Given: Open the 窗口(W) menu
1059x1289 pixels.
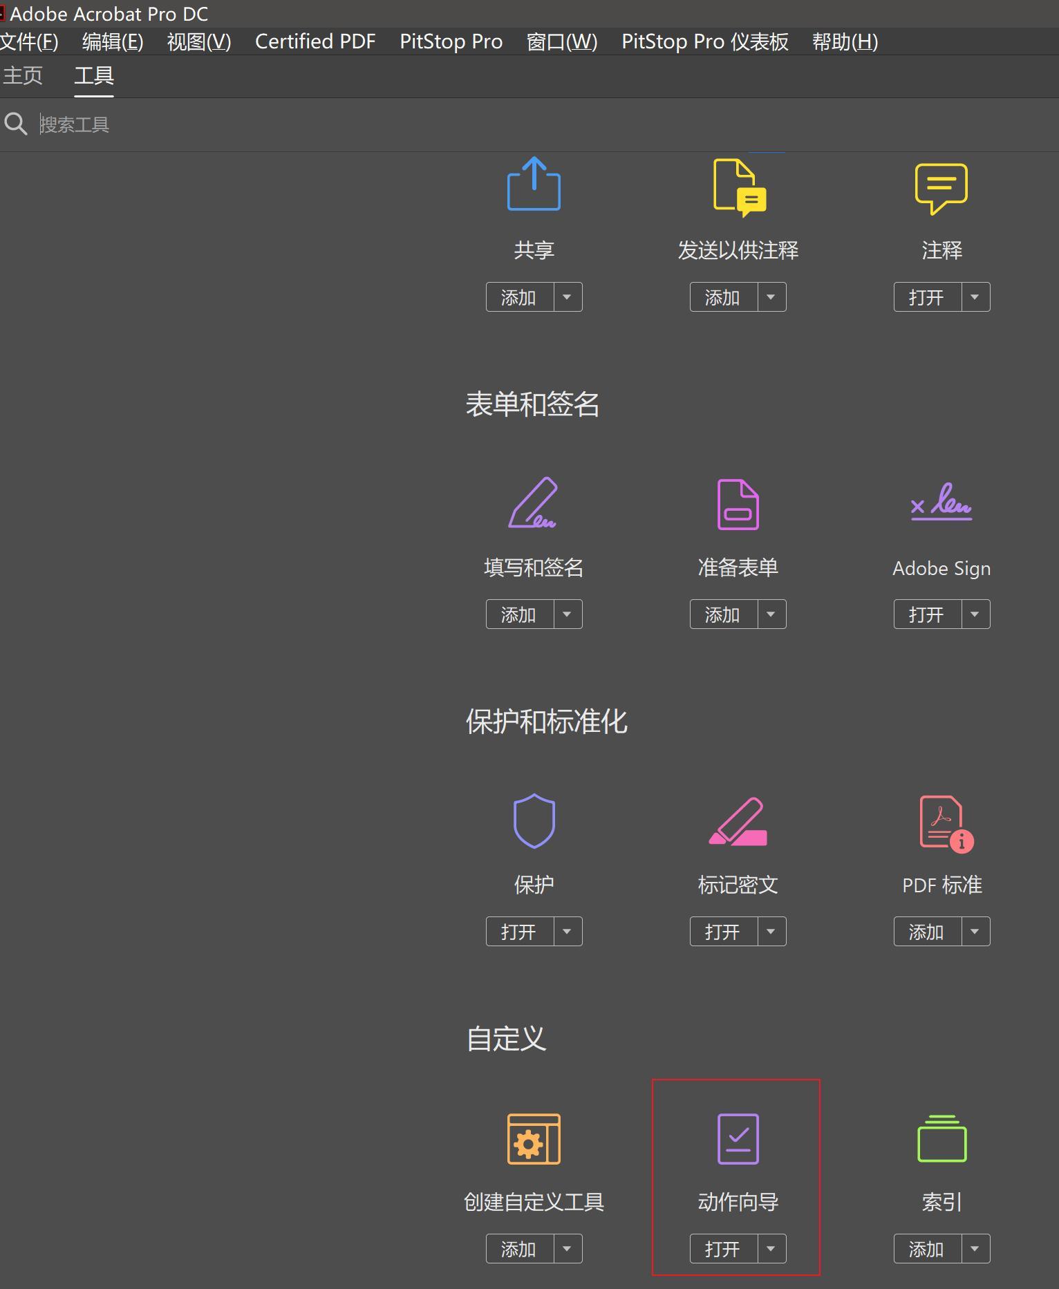Looking at the screenshot, I should pos(562,41).
